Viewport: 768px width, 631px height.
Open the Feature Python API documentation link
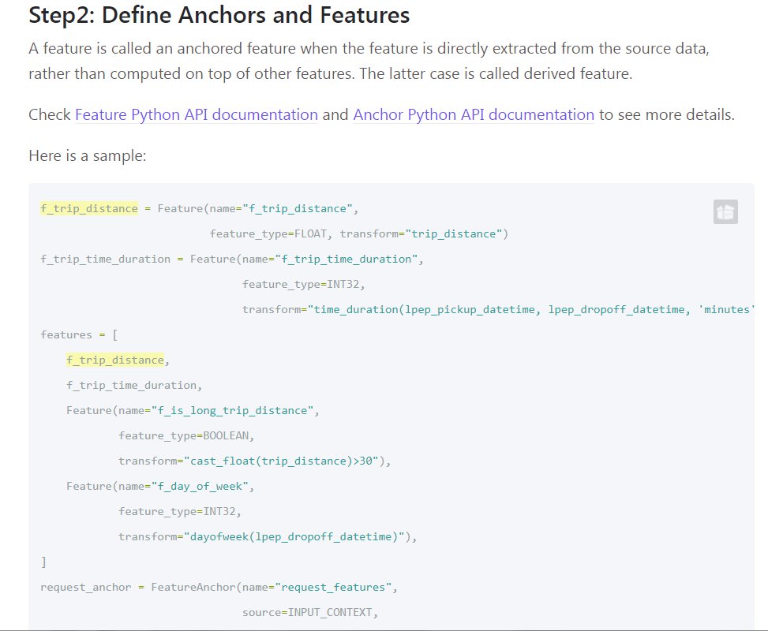click(x=195, y=114)
